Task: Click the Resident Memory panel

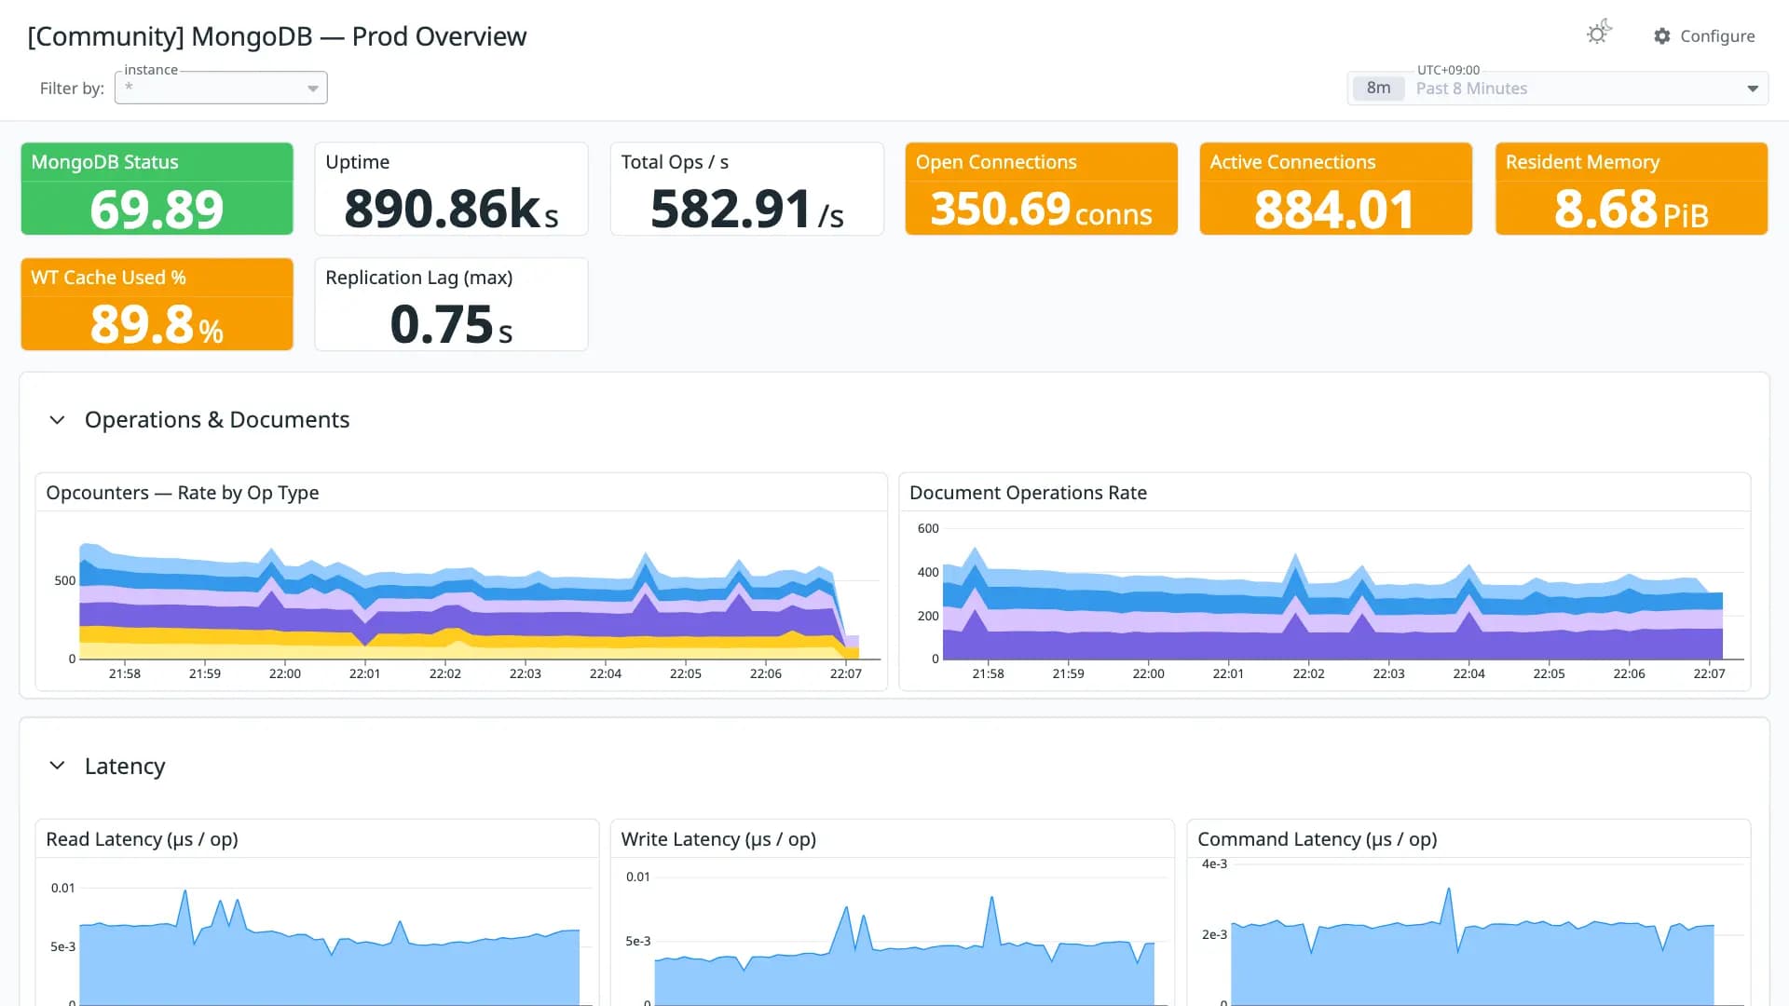Action: pyautogui.click(x=1631, y=188)
